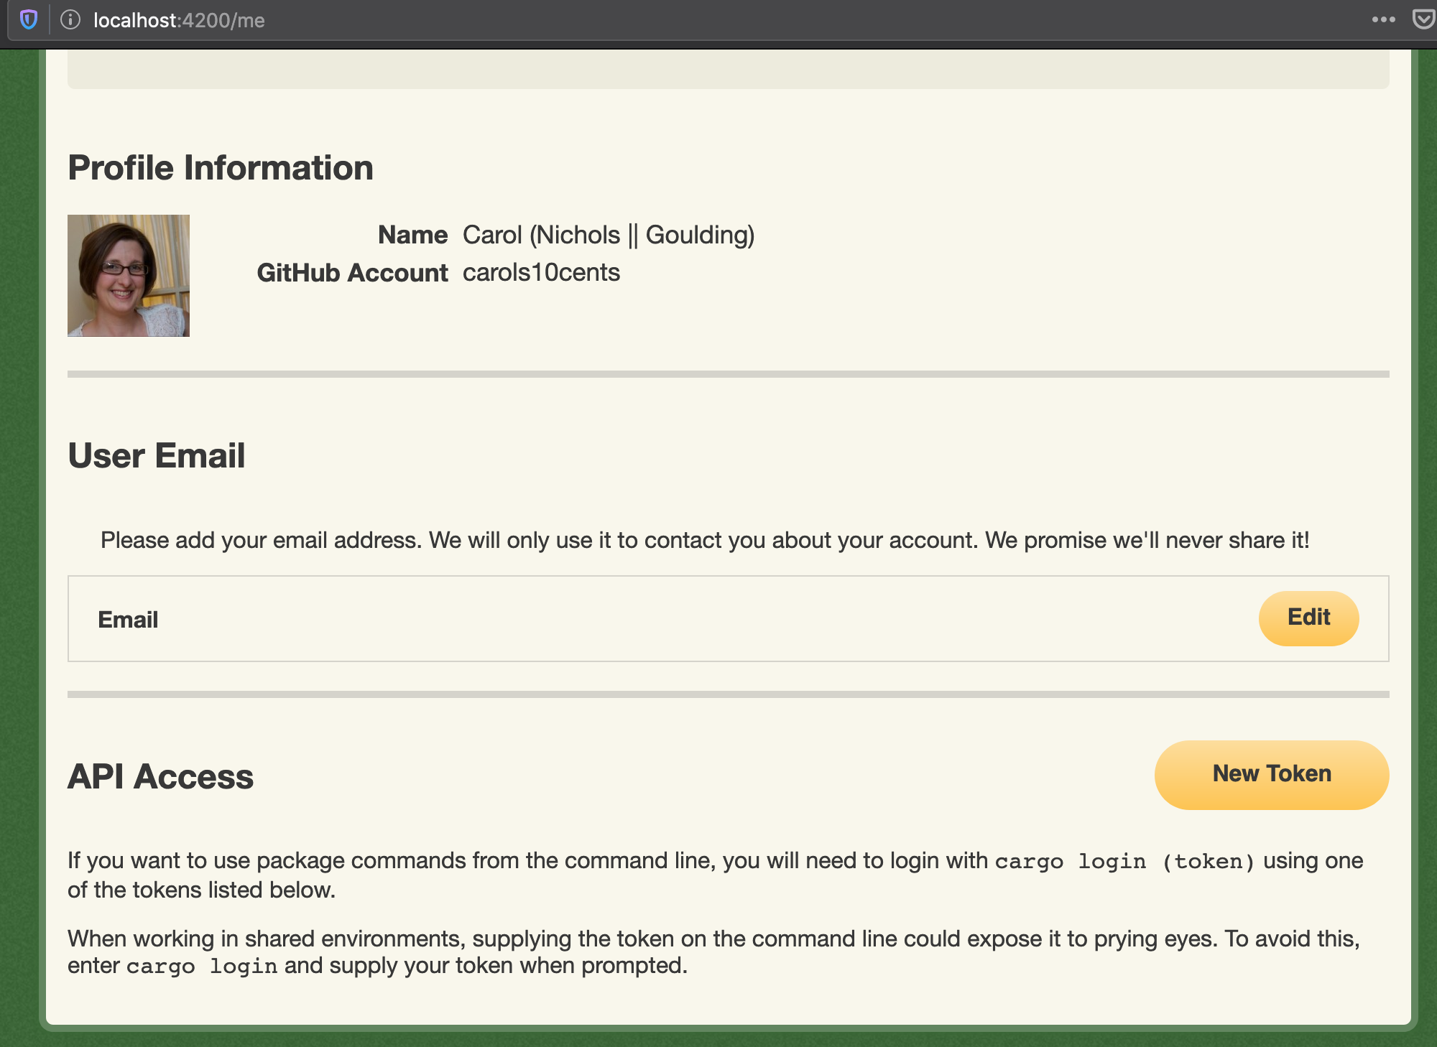Click the 'Please add your email address' notice
1437x1047 pixels.
tap(705, 540)
